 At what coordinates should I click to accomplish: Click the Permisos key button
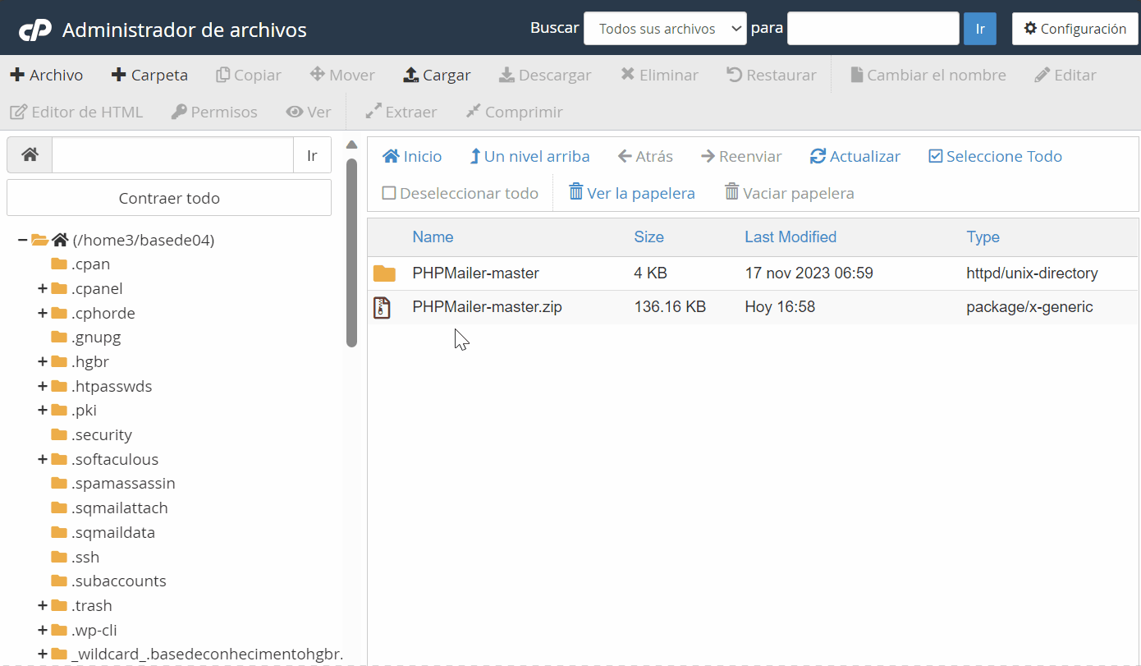coord(214,112)
